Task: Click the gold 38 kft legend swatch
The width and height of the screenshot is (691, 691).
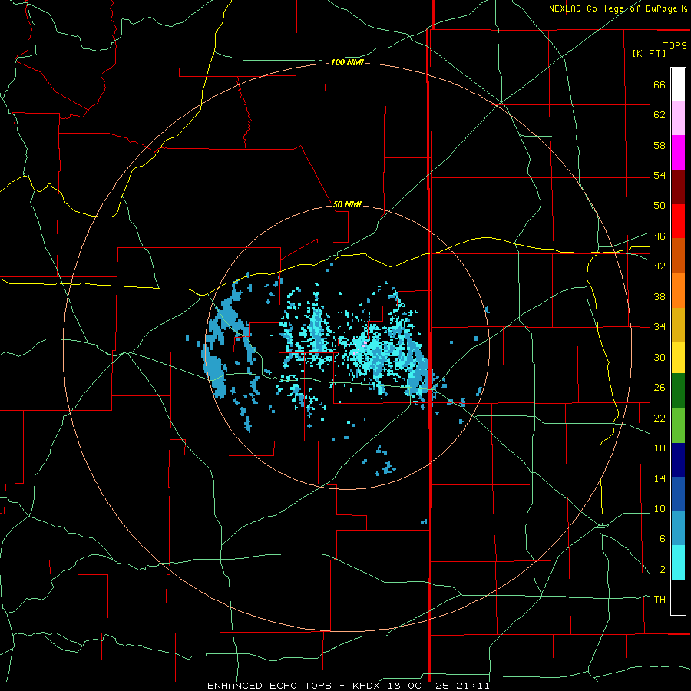Action: 678,324
